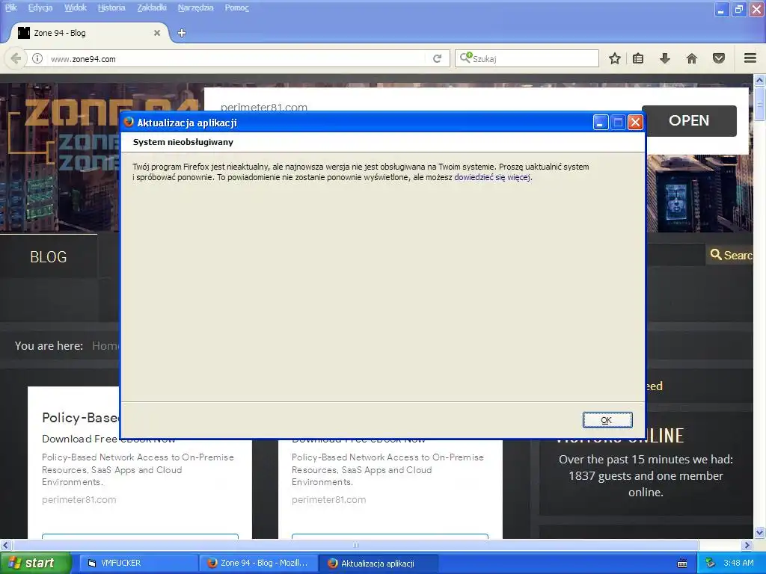This screenshot has width=766, height=574.
Task: Minimize the Firefox window
Action: tap(721, 9)
